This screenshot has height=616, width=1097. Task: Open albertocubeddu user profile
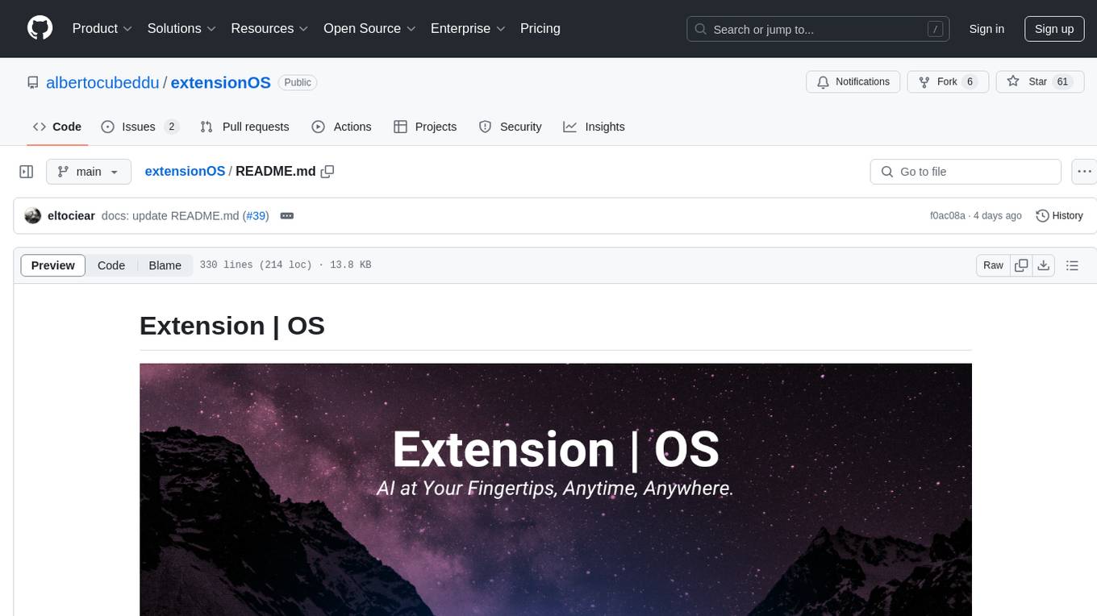point(102,82)
